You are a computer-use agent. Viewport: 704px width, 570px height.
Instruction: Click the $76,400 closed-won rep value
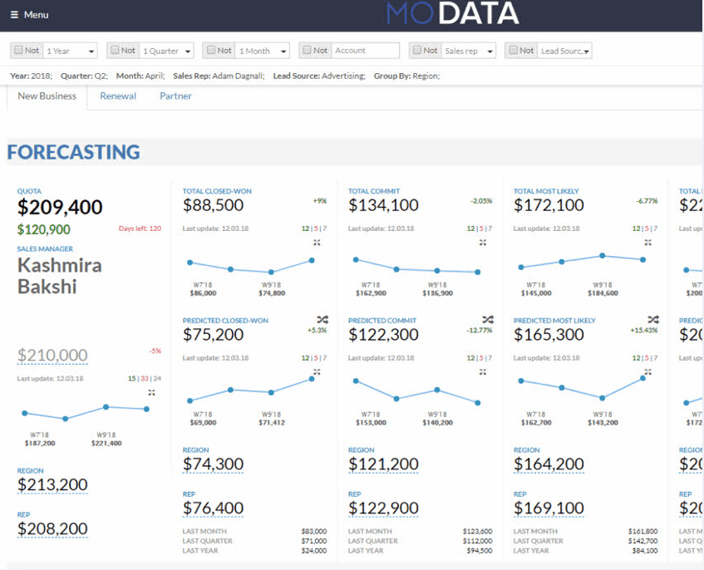(214, 508)
